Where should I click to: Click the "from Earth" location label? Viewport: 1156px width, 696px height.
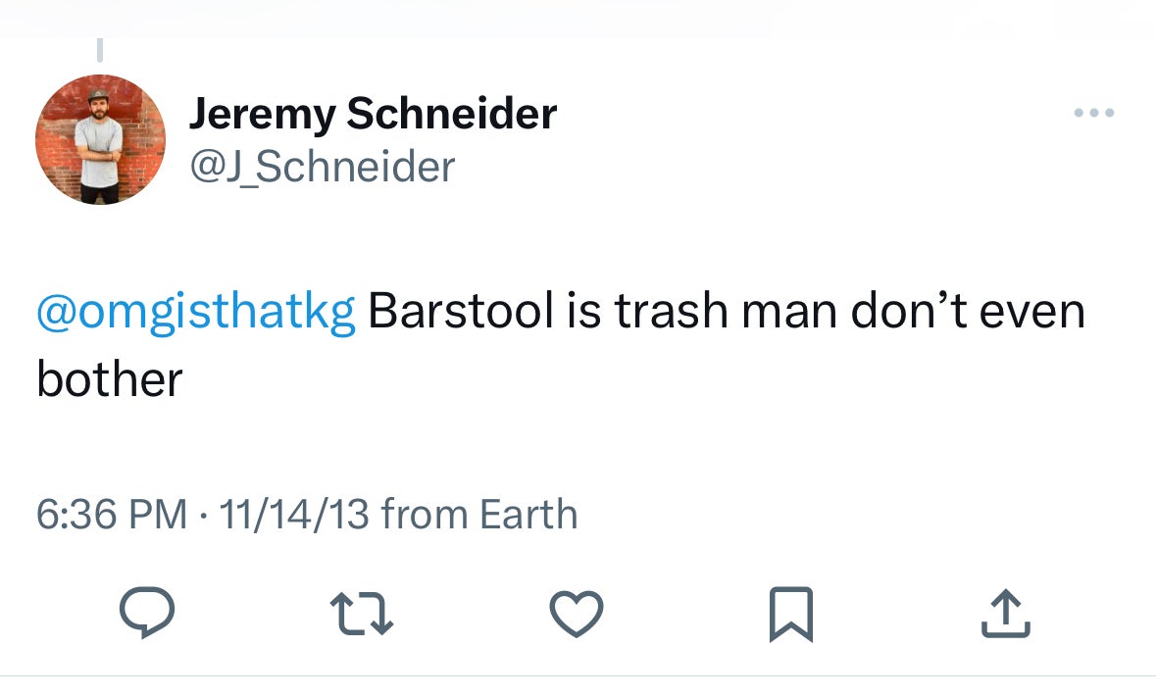[x=478, y=514]
